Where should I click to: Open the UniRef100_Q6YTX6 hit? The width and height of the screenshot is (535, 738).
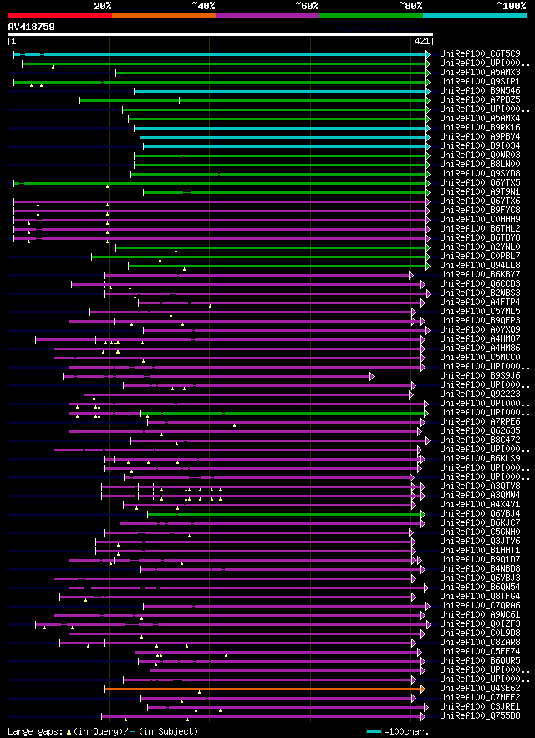click(481, 201)
